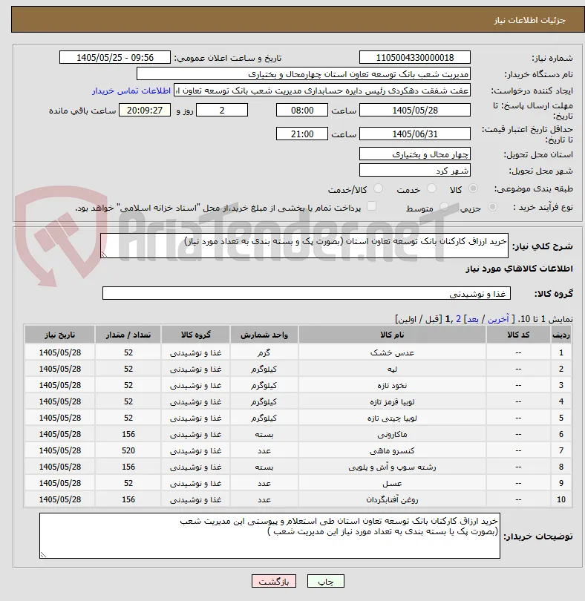Click the شماره نیاز number field
The width and height of the screenshot is (585, 601).
point(415,57)
